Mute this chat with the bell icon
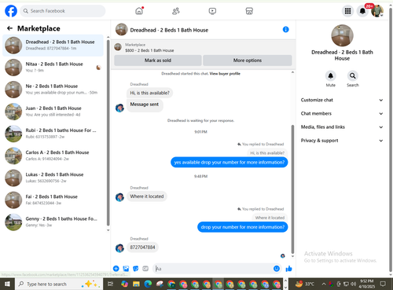 pos(331,76)
